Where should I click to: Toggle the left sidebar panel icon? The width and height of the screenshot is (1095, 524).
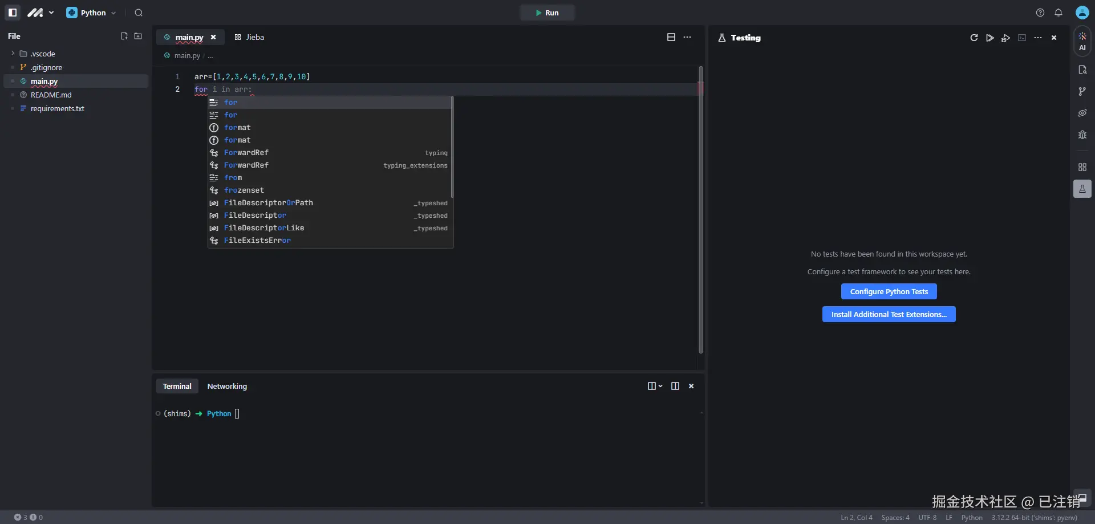(x=13, y=13)
